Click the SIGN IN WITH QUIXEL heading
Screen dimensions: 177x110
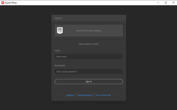click(x=88, y=44)
